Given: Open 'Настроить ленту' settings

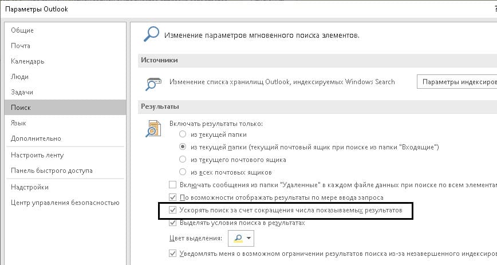Looking at the screenshot, I should (x=37, y=155).
